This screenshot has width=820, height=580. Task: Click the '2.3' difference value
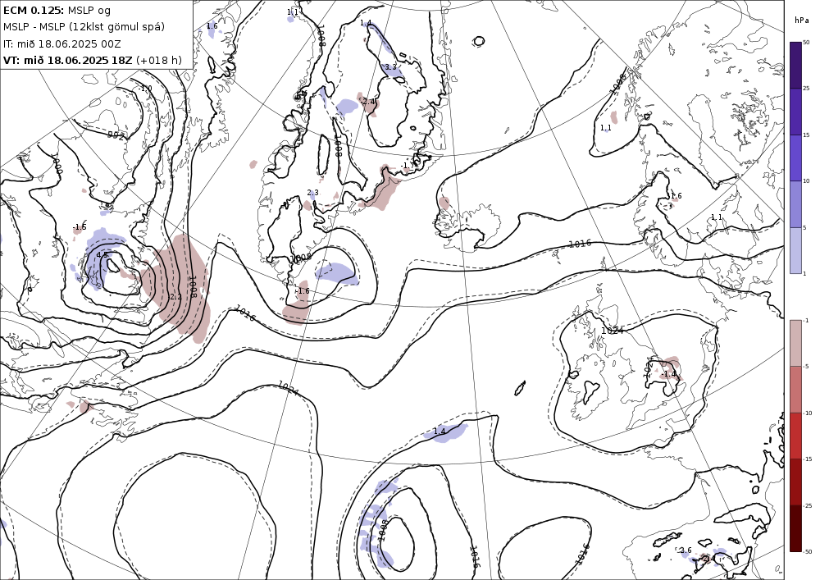coord(312,193)
